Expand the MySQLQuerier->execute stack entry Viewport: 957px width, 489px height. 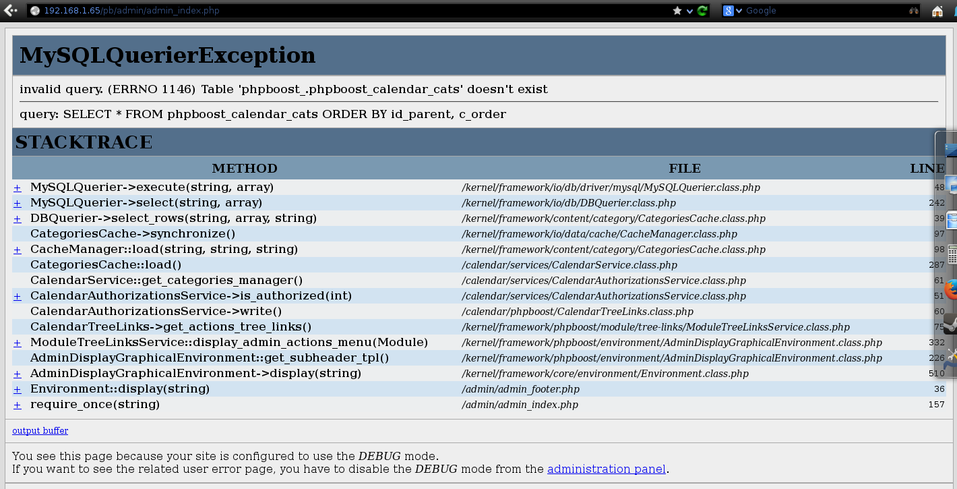point(18,188)
